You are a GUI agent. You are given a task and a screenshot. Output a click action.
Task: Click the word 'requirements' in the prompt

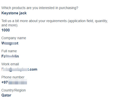pos(56,21)
